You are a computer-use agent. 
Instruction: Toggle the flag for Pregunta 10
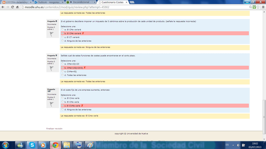coord(51,104)
